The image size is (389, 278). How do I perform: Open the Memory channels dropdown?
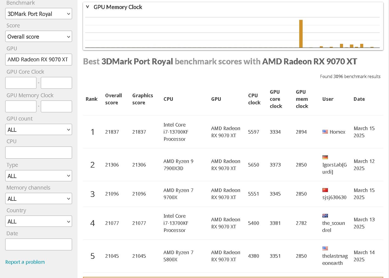coord(39,199)
